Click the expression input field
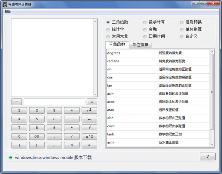Image resolution: width=222 pixels, height=174 pixels. [x=54, y=101]
